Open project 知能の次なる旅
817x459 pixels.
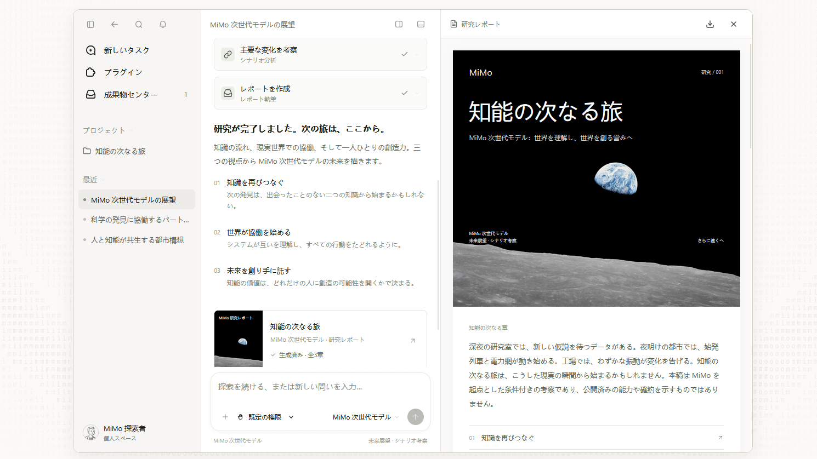click(137, 151)
